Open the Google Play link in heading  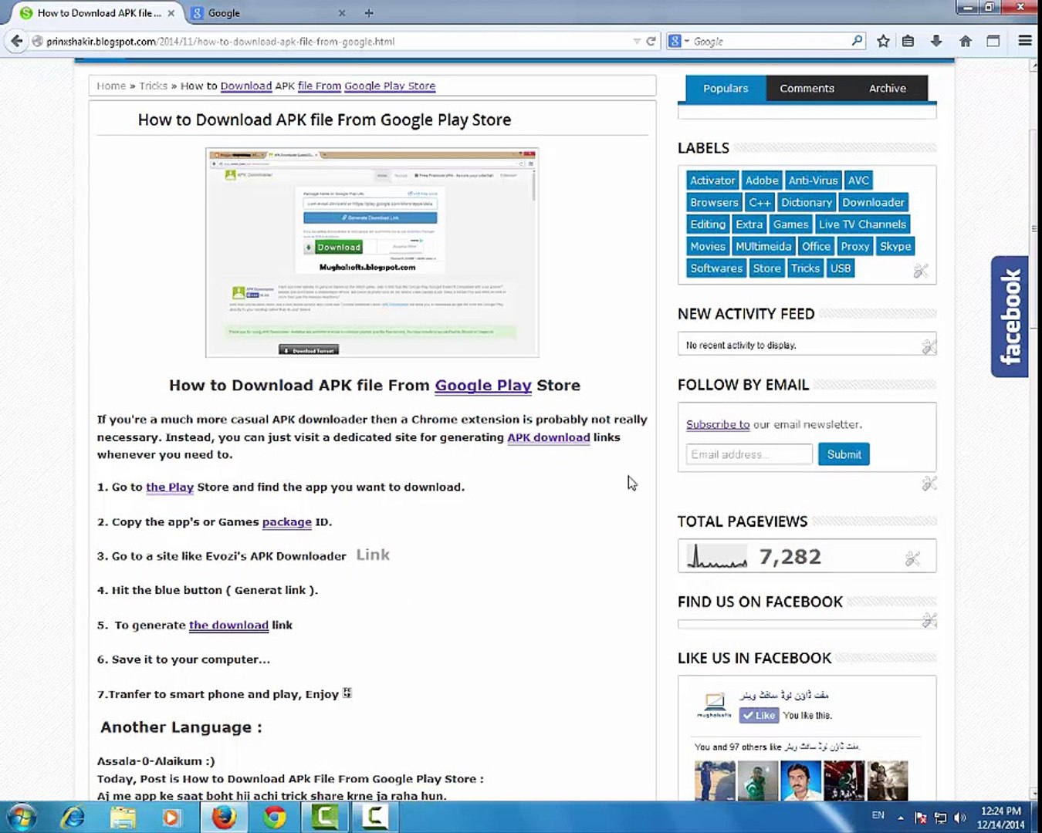pos(483,385)
